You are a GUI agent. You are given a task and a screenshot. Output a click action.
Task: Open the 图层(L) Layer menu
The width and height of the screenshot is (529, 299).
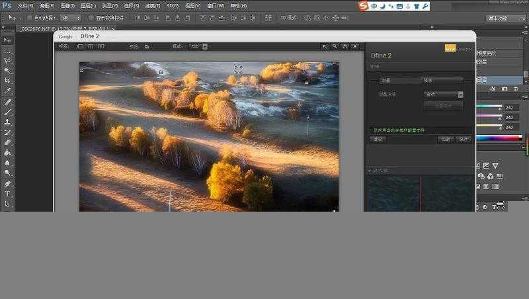[88, 6]
